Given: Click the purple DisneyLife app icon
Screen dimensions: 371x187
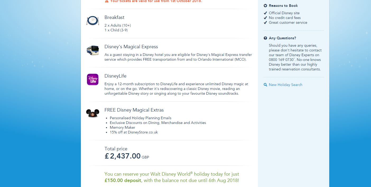Looking at the screenshot, I should tap(92, 79).
